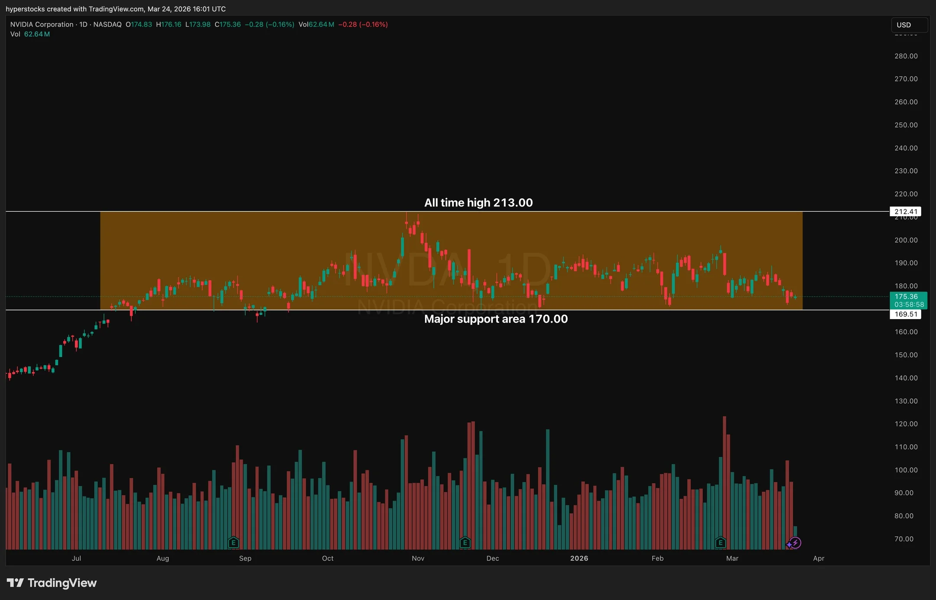Click the open value O174.83 in legend
This screenshot has width=936, height=600.
point(139,24)
